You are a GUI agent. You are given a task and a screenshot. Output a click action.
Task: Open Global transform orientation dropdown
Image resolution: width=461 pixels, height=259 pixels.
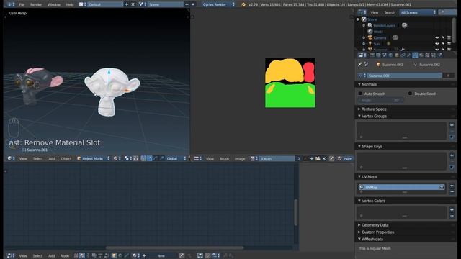pos(176,158)
